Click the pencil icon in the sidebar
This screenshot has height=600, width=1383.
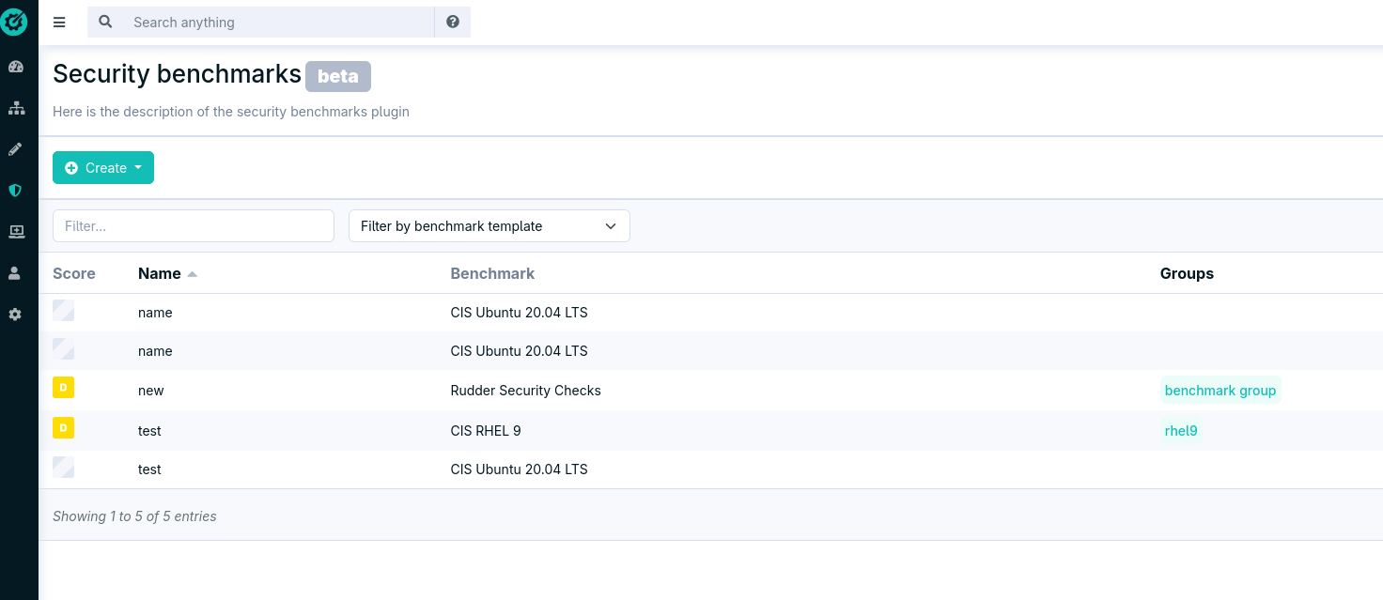(x=15, y=149)
